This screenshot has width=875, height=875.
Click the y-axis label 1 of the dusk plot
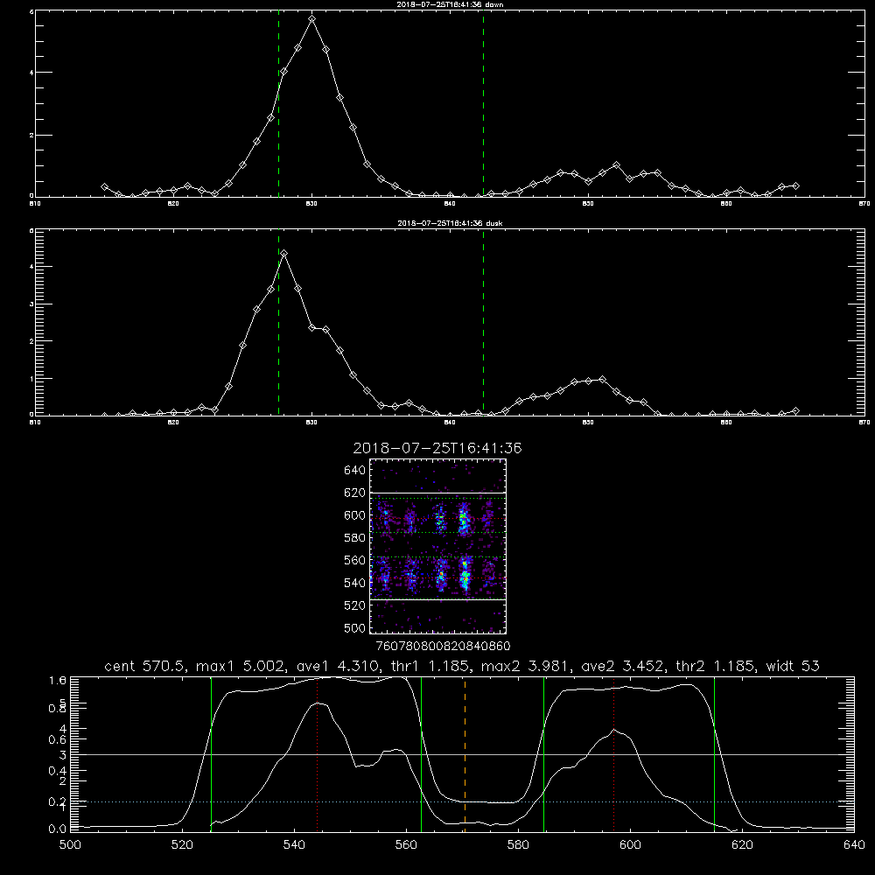coord(31,378)
